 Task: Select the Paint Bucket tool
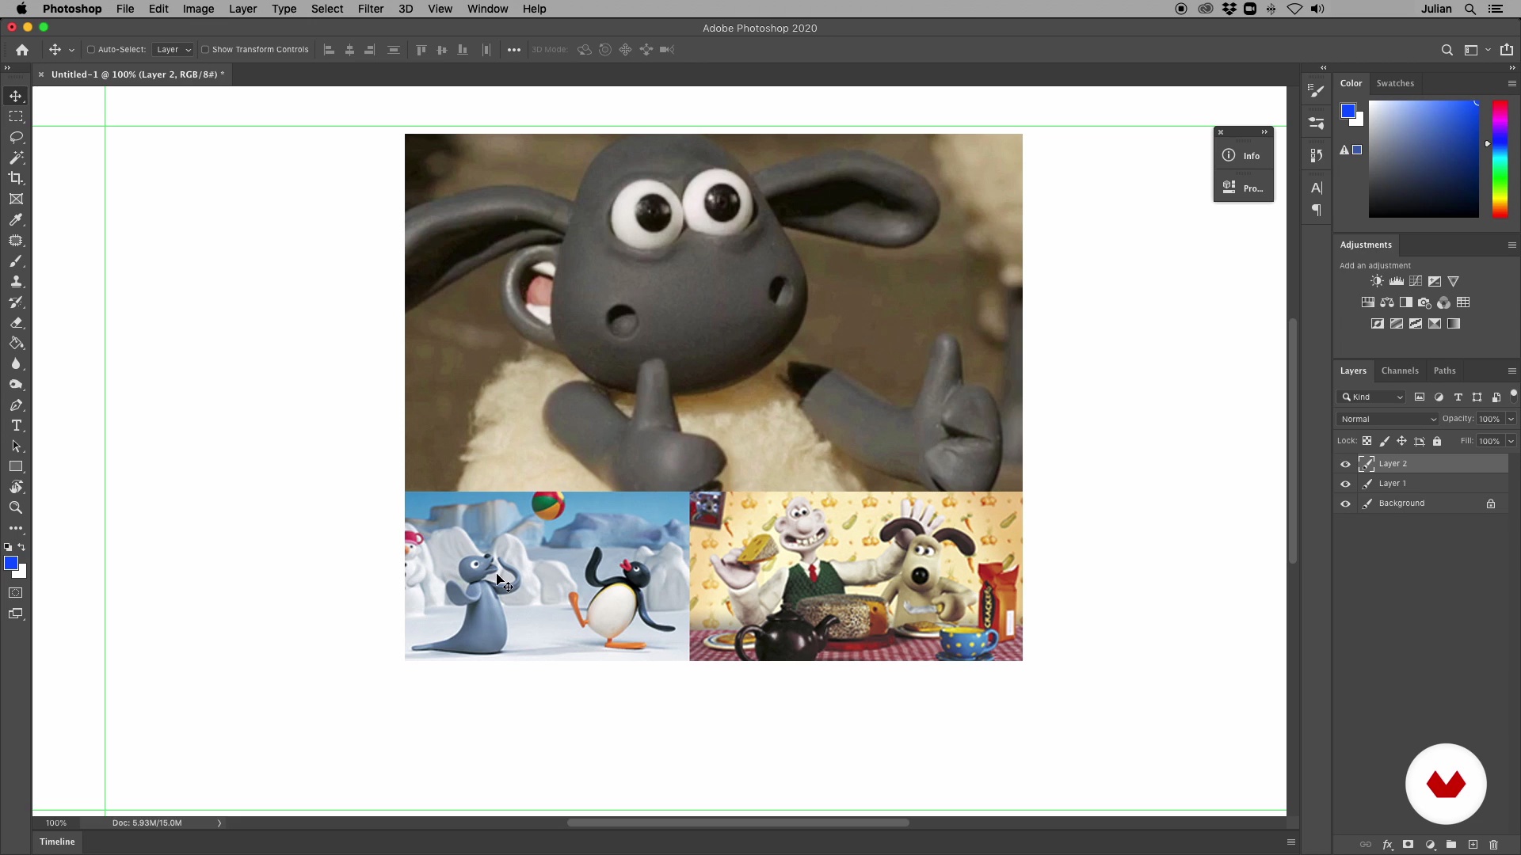tap(16, 344)
